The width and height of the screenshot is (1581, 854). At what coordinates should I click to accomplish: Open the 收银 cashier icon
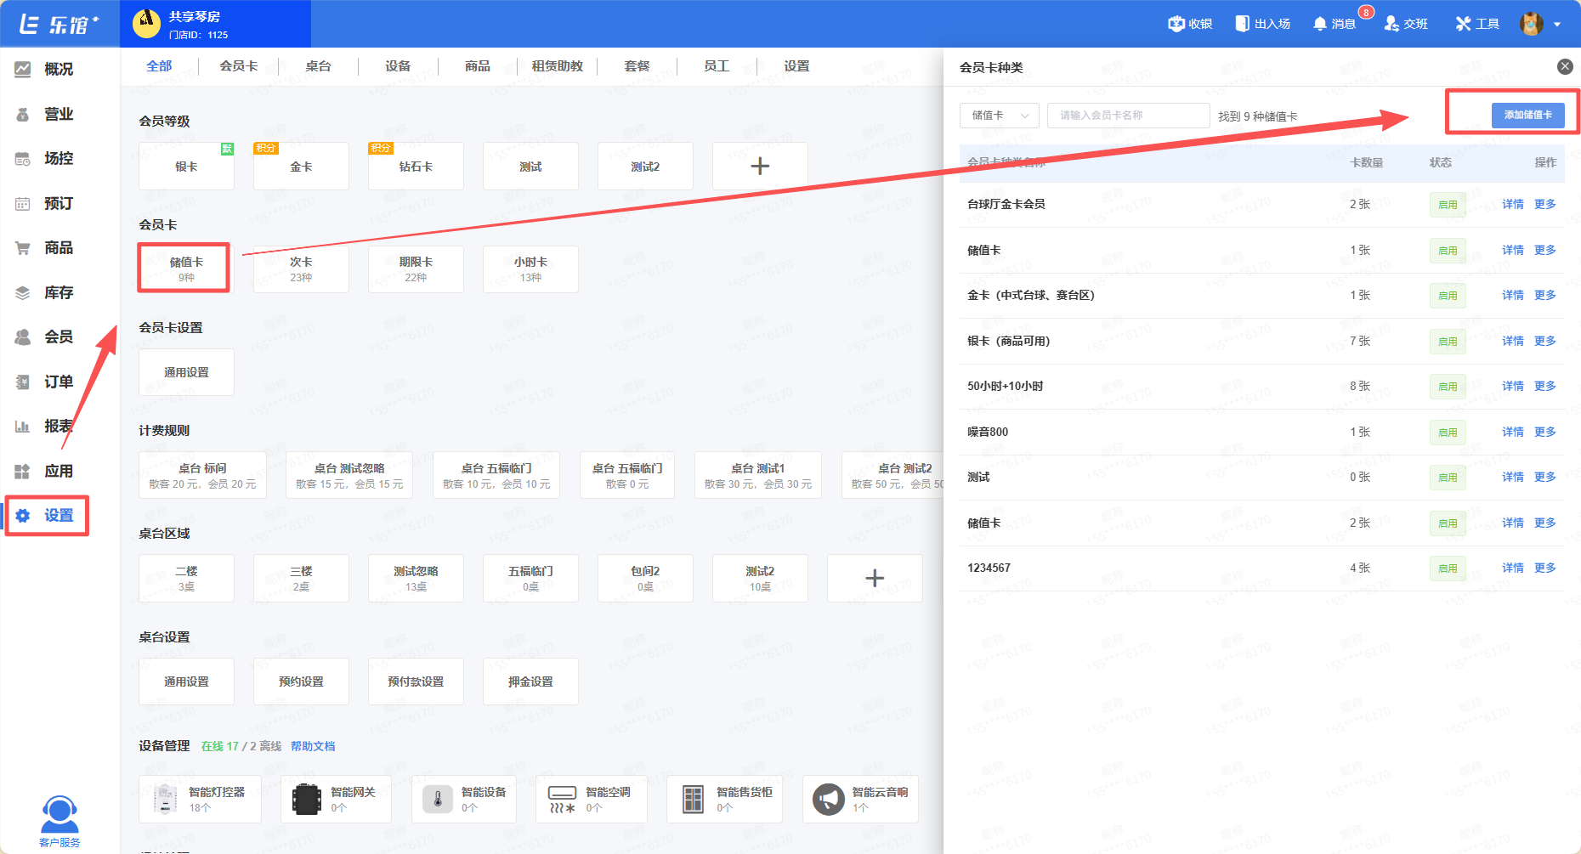[x=1177, y=24]
